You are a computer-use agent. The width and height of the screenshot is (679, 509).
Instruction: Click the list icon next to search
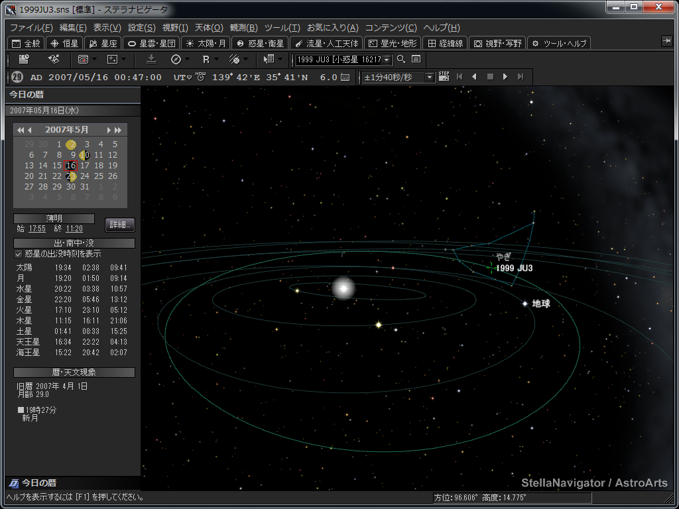[416, 60]
